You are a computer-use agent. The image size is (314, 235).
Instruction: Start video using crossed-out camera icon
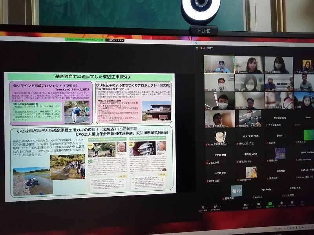pos(215,207)
